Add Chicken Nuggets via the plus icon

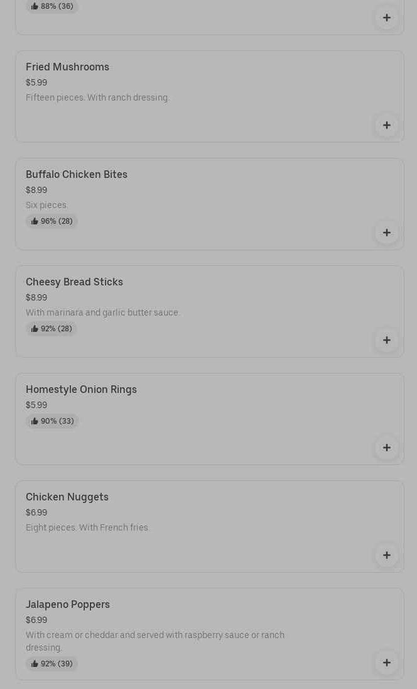[x=386, y=555]
